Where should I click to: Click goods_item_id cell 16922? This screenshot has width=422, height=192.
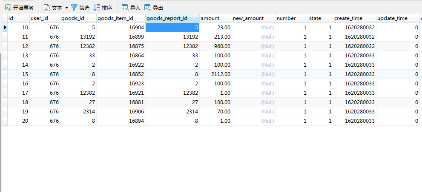(x=121, y=65)
